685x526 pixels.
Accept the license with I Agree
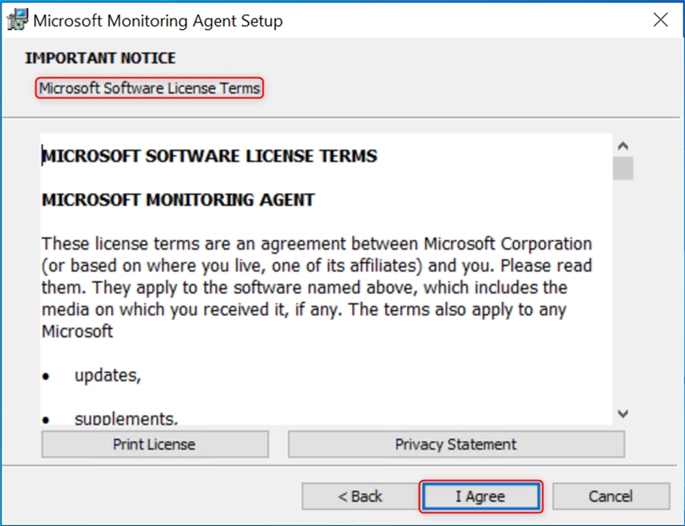pyautogui.click(x=481, y=496)
